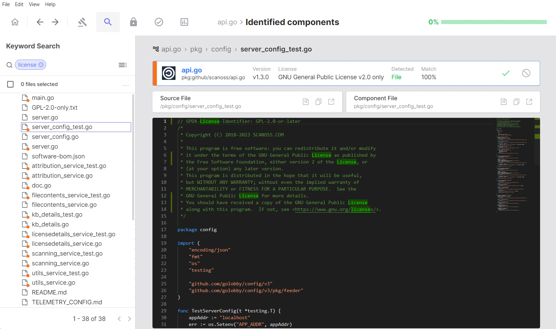This screenshot has width=556, height=329.
Task: Open the reports chart icon
Action: click(184, 22)
